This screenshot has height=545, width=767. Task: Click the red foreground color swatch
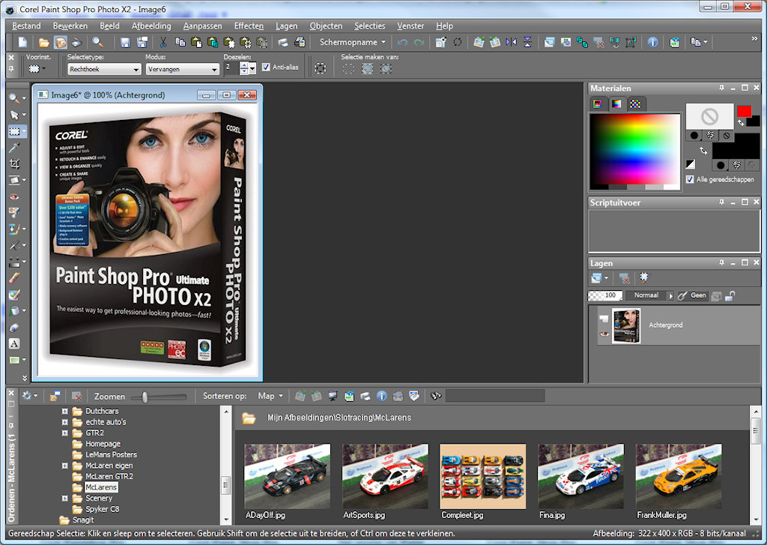point(744,111)
